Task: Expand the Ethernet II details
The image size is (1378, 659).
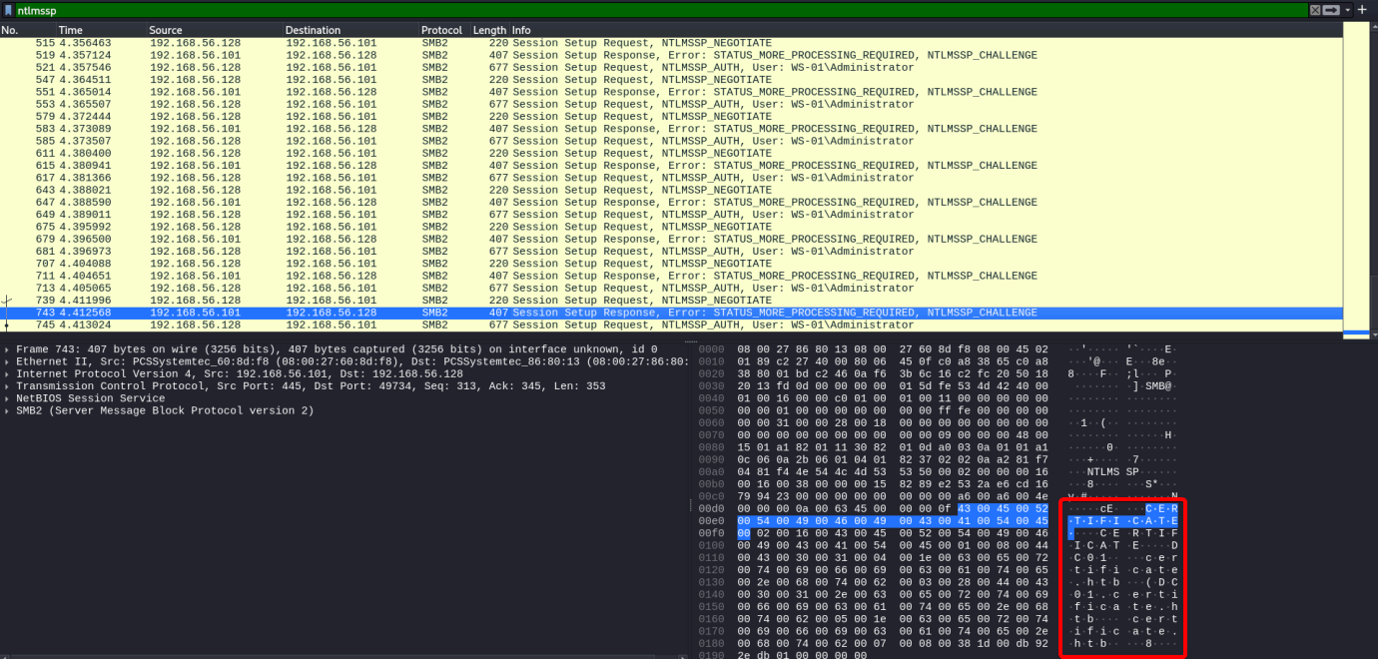Action: [x=9, y=361]
